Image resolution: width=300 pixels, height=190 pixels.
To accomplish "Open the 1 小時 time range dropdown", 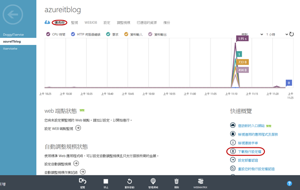I will click(277, 34).
